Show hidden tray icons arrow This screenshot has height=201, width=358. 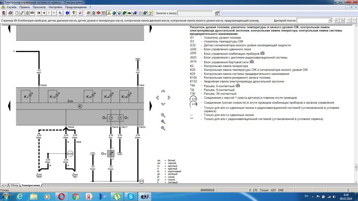click(313, 197)
